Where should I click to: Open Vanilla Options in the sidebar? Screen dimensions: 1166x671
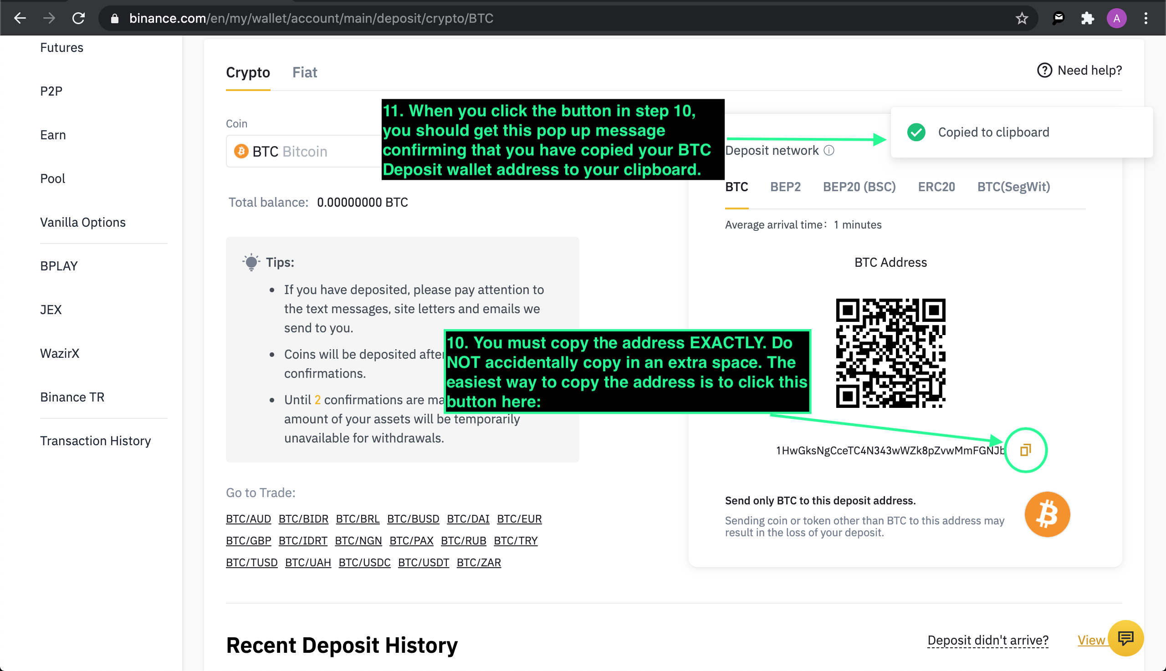tap(83, 222)
